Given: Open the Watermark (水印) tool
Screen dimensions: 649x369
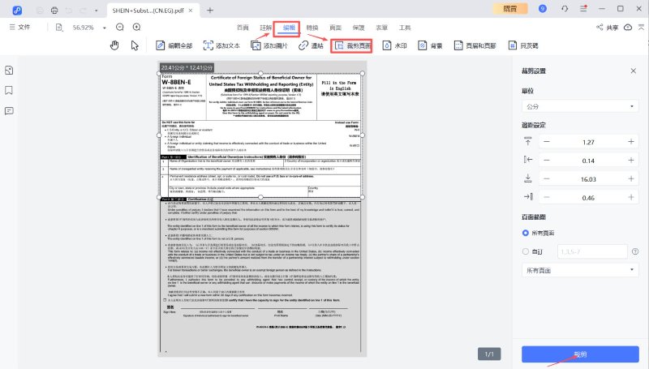Looking at the screenshot, I should click(394, 45).
